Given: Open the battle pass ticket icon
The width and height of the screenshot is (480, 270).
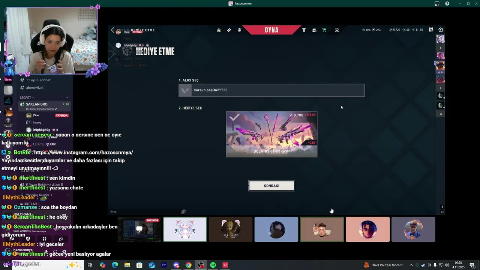Looking at the screenshot, I should [229, 30].
